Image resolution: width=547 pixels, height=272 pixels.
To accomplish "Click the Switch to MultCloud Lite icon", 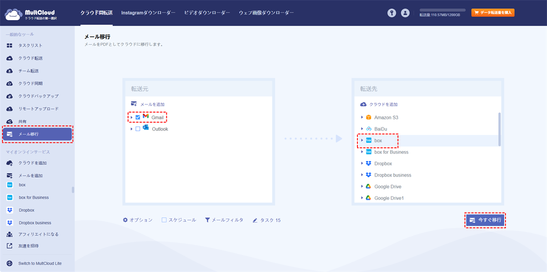I will tap(10, 263).
